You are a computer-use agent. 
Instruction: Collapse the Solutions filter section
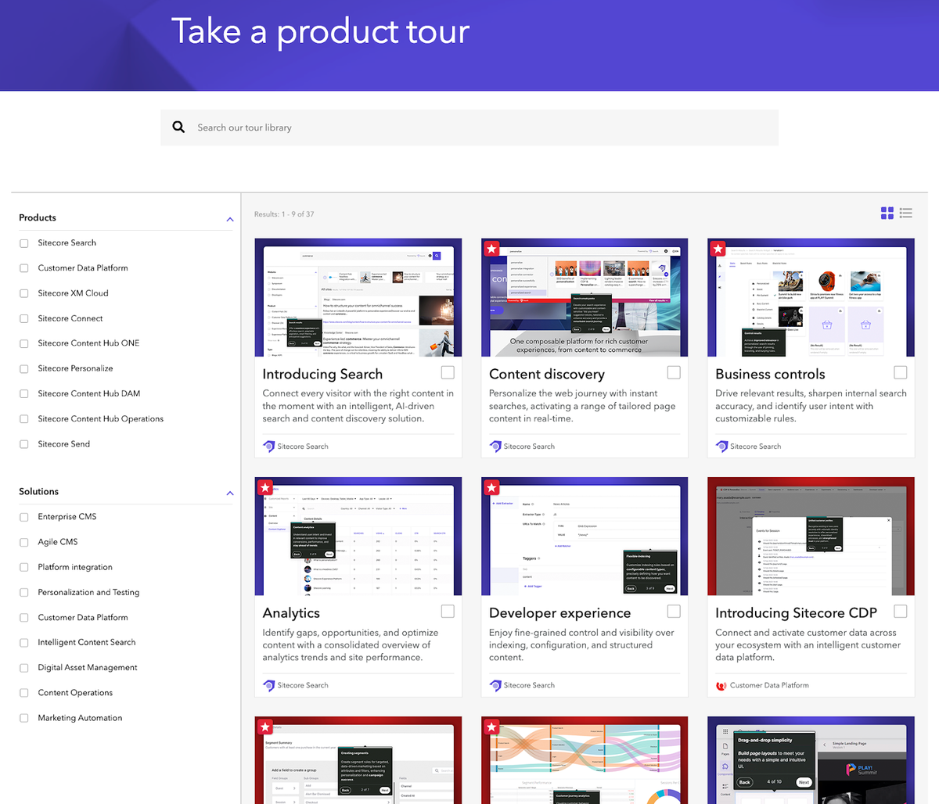[x=229, y=493]
